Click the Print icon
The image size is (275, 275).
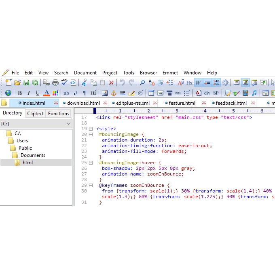tap(55, 82)
